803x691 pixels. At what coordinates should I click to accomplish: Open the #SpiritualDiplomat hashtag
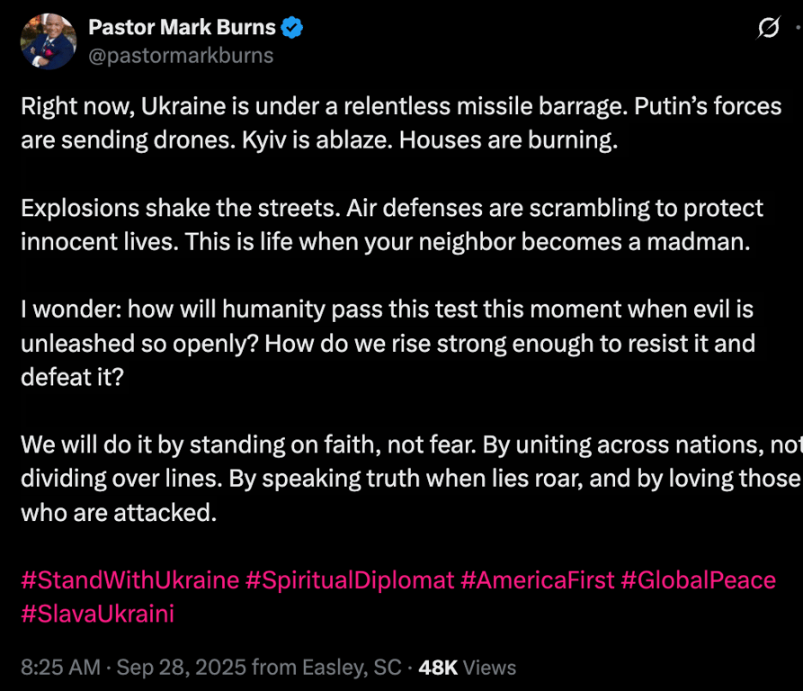(350, 579)
